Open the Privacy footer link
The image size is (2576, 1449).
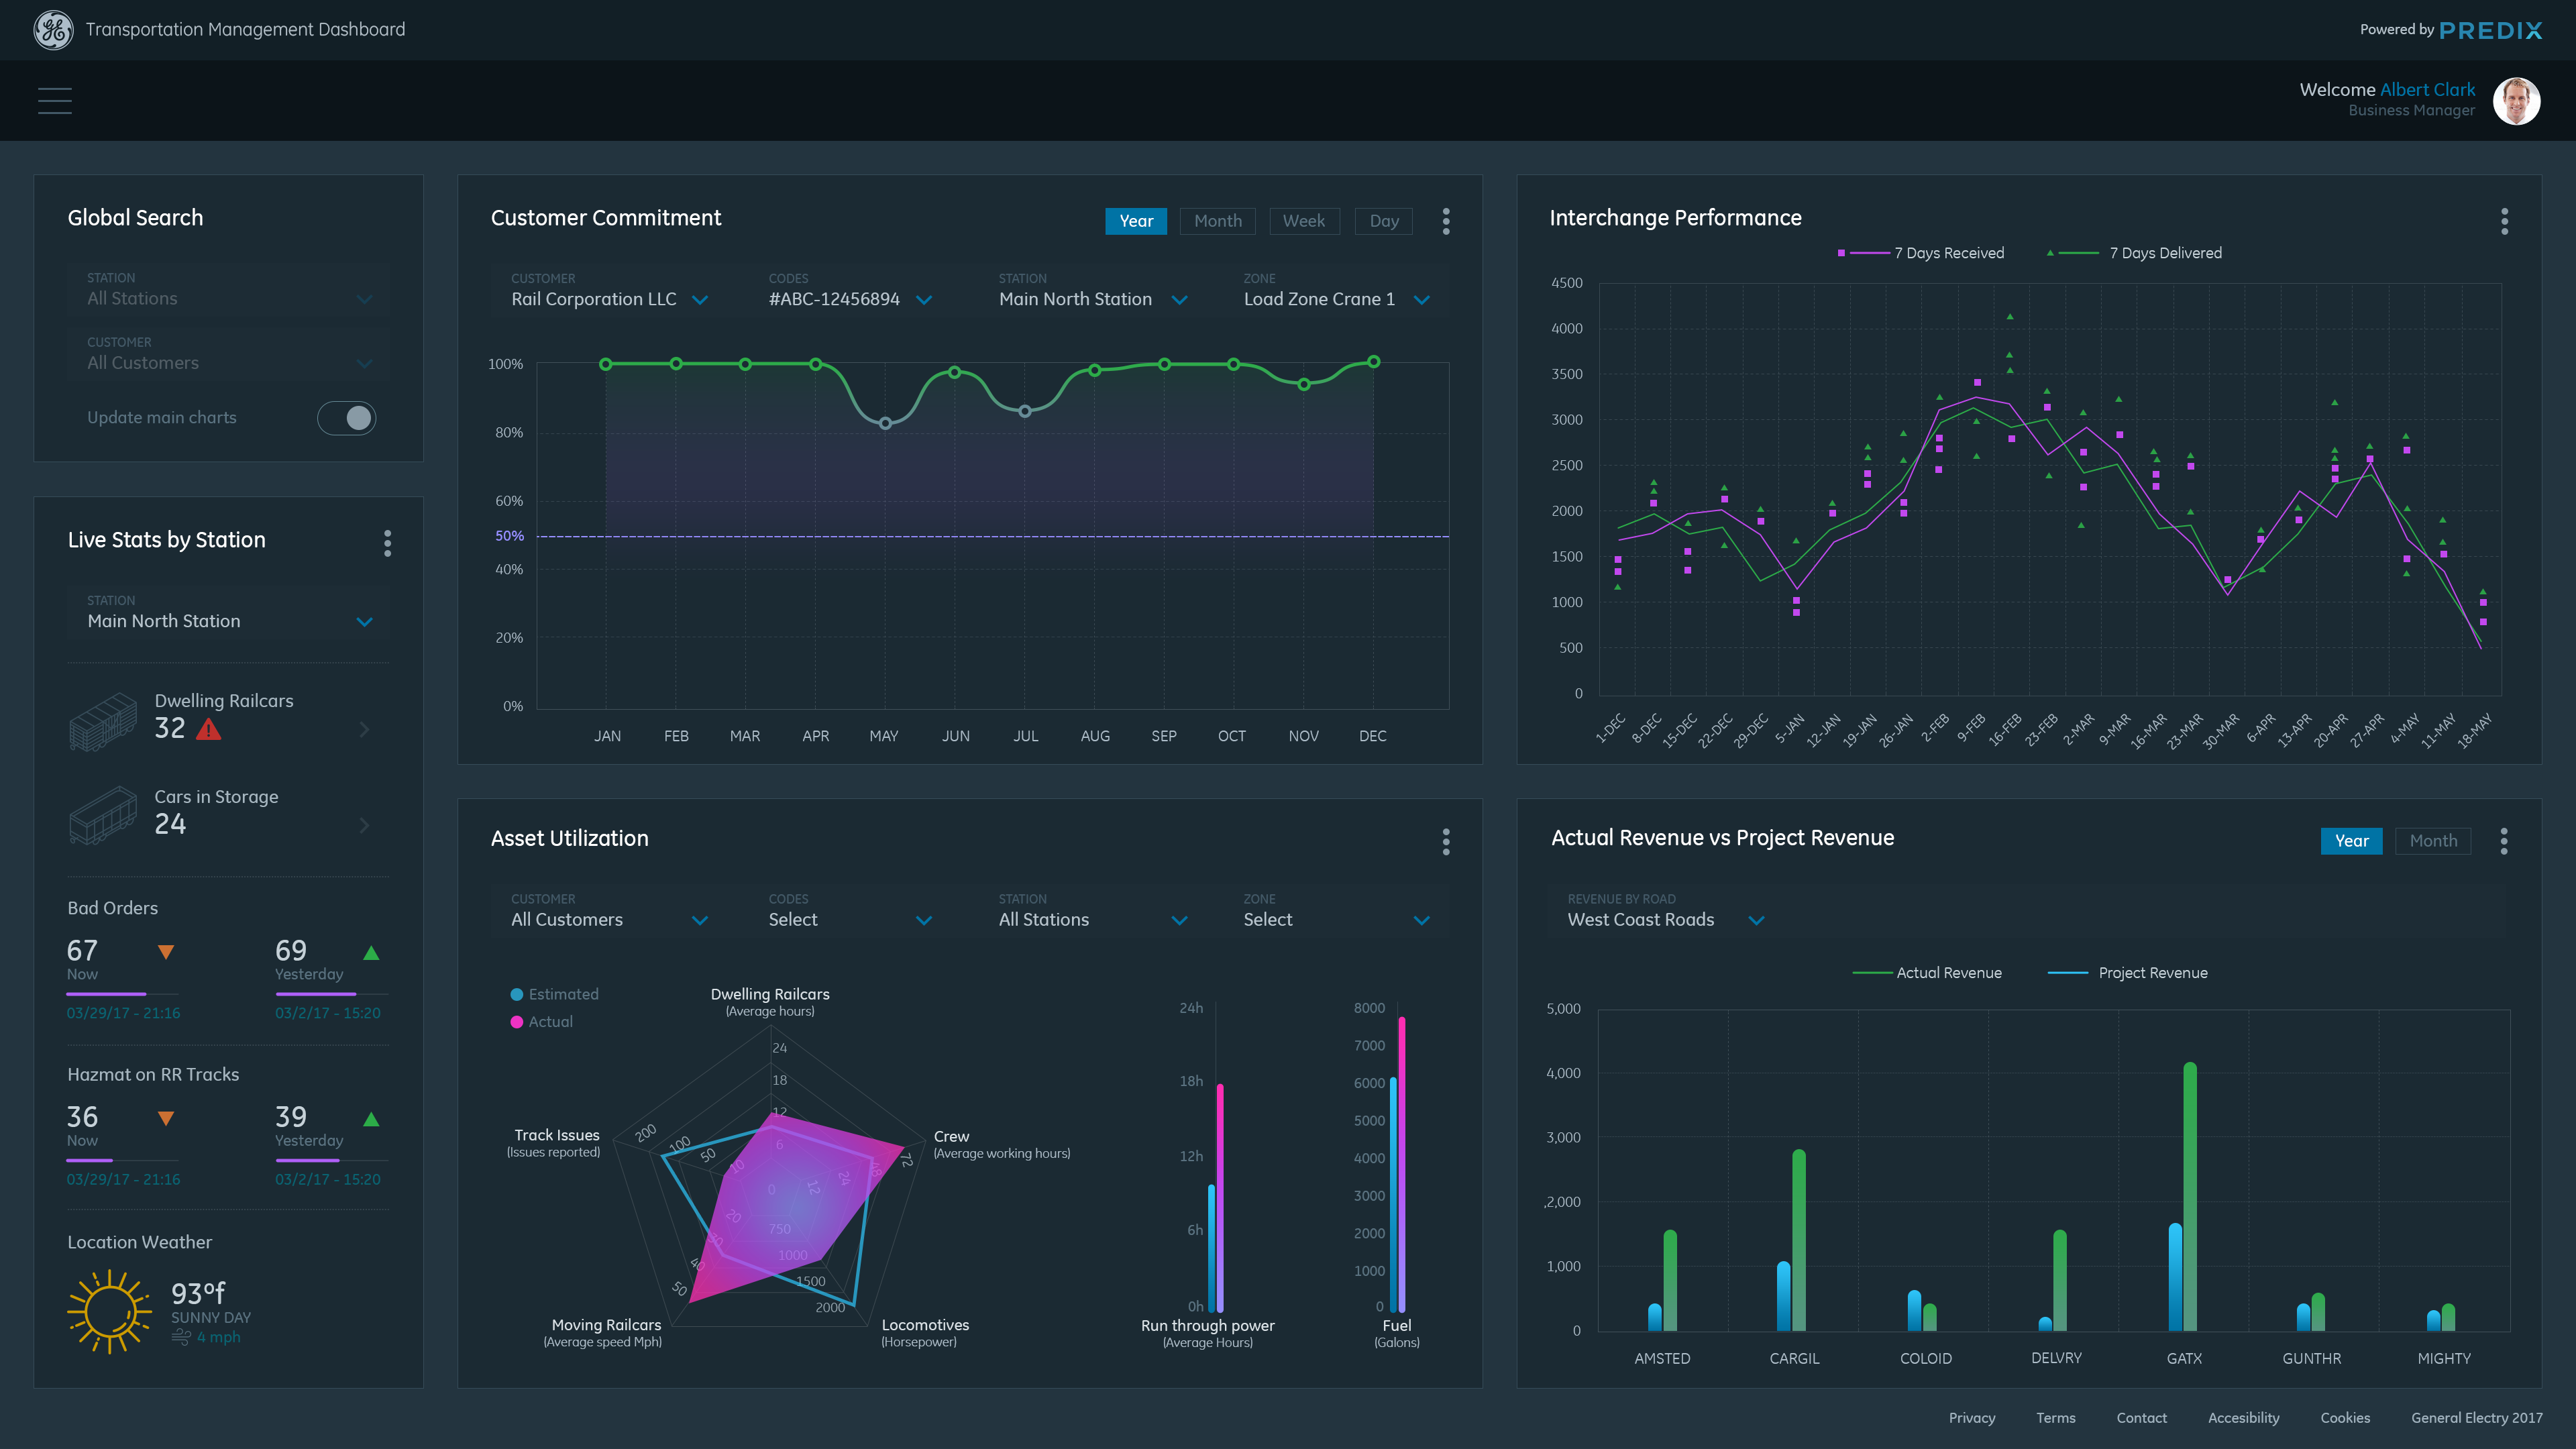tap(1971, 1418)
